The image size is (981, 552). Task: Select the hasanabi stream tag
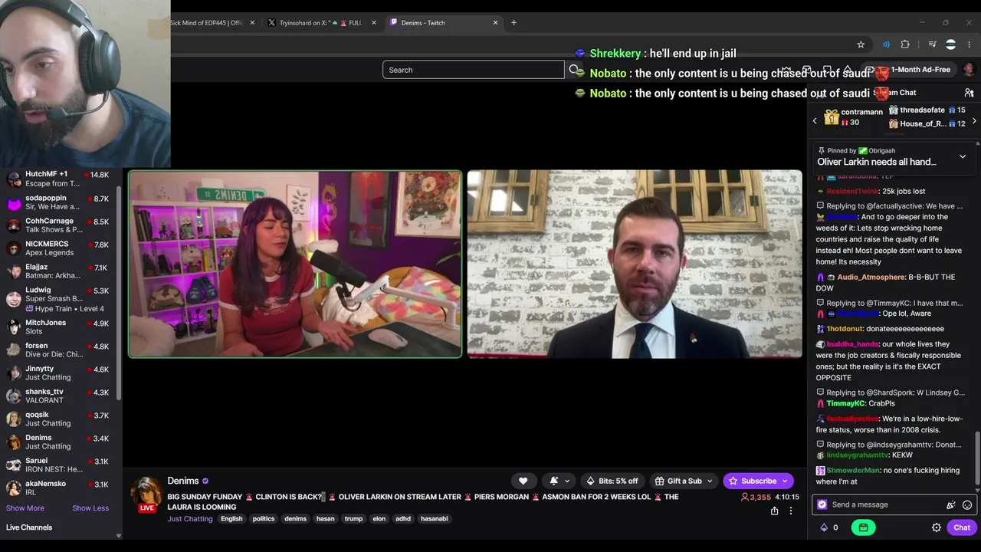[434, 519]
